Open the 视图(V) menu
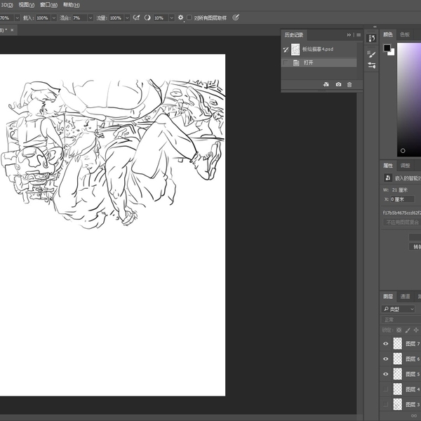421x421 pixels. pos(27,5)
